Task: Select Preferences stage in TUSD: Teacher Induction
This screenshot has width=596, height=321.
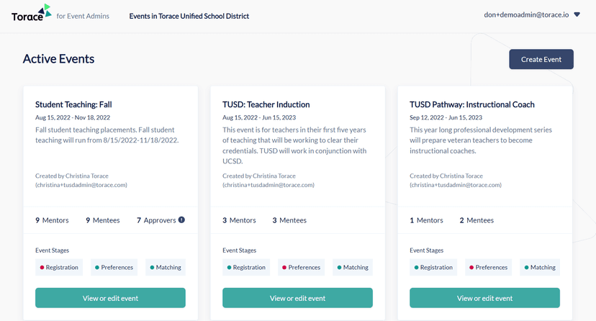Action: click(x=301, y=268)
